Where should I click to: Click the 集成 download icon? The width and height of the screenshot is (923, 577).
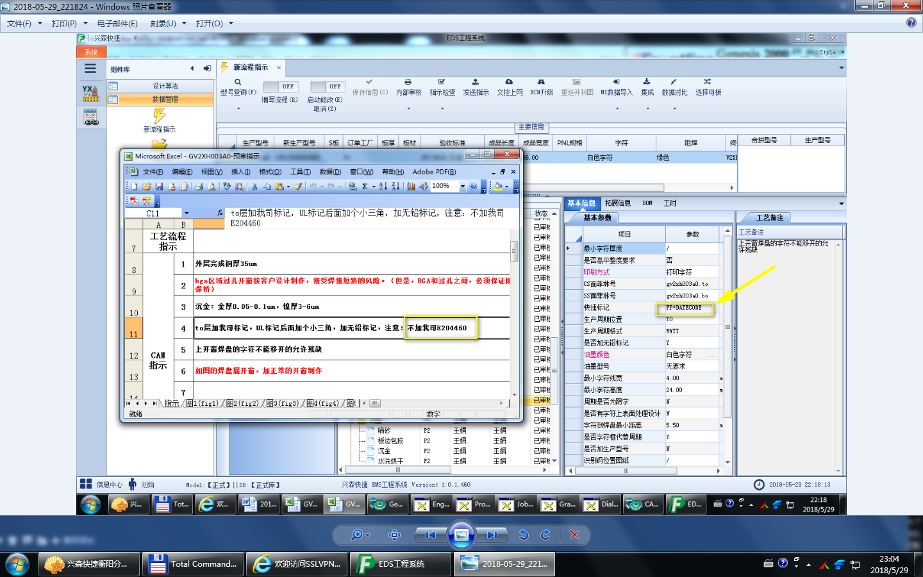click(647, 82)
